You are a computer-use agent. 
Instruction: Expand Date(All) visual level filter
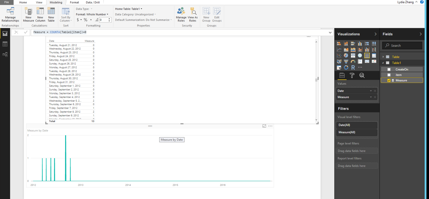click(356, 125)
